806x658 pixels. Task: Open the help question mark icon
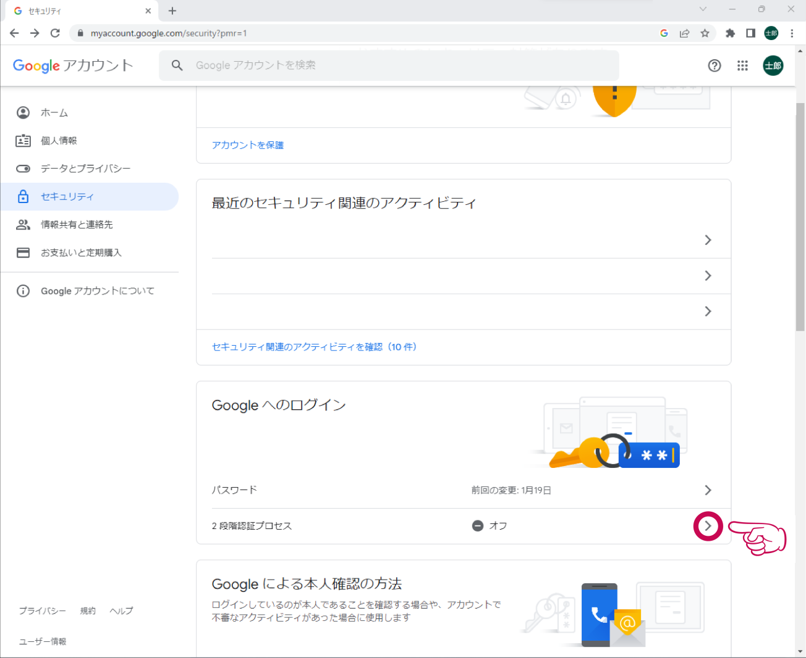[x=715, y=65]
